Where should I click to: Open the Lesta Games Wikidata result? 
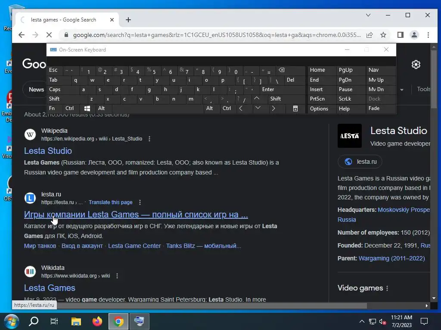click(50, 288)
